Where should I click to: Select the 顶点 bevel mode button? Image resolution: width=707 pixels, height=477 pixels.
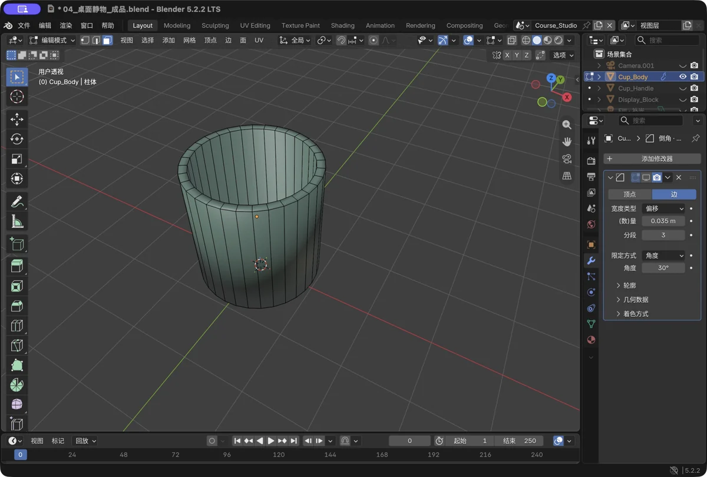[x=630, y=194]
